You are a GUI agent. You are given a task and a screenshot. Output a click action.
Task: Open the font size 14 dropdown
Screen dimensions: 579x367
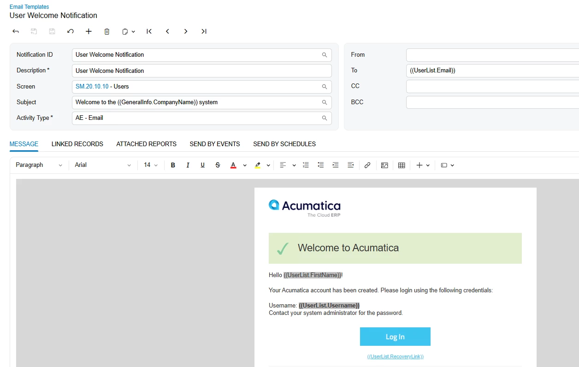tap(151, 165)
